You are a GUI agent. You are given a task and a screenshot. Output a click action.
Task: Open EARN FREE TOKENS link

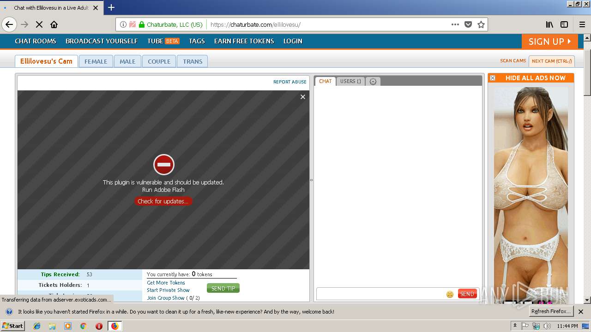(x=244, y=41)
